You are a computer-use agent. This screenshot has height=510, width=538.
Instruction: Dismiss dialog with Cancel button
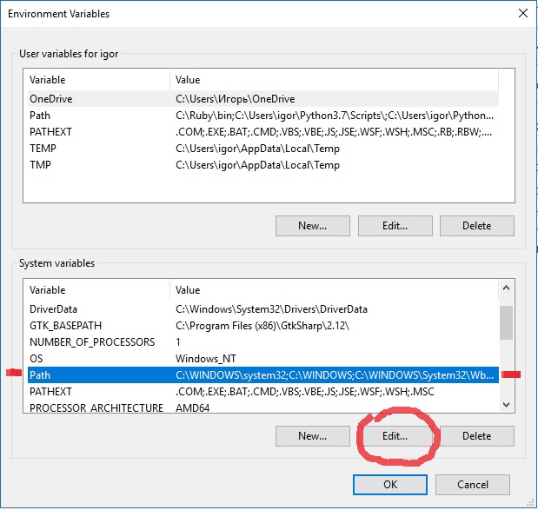(473, 485)
